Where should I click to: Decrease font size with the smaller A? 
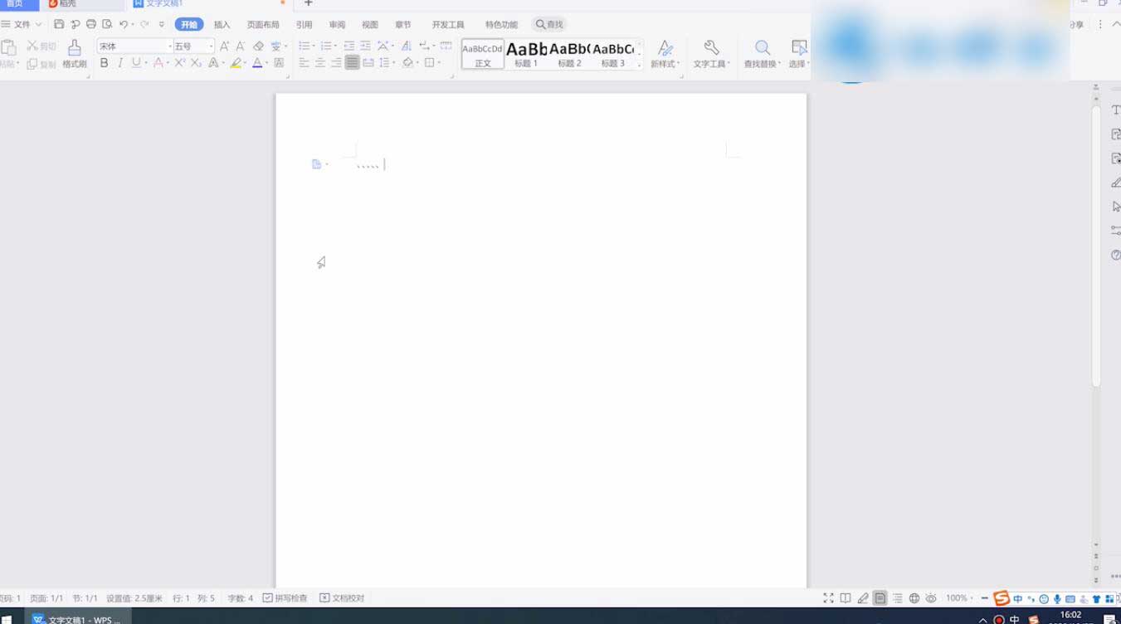(x=241, y=46)
